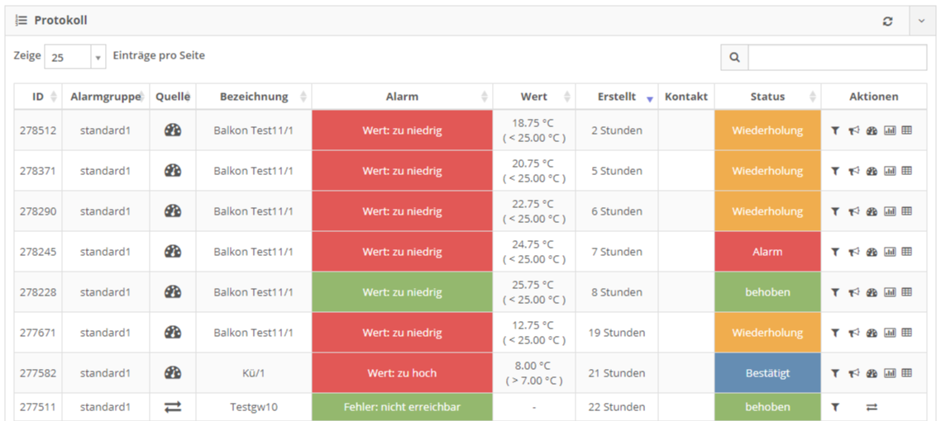The height and width of the screenshot is (421, 941).
Task: Click gauge source icon for Kü/1 row
Action: pyautogui.click(x=173, y=372)
